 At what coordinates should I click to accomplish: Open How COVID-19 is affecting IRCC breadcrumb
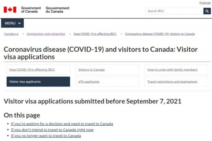pos(95,34)
